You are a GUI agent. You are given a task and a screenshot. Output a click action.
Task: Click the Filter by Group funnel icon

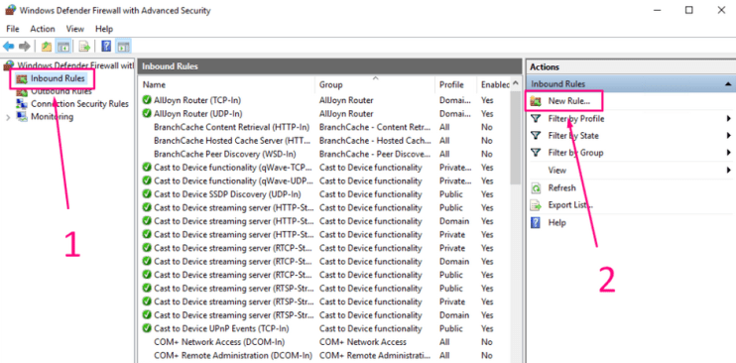pos(536,152)
